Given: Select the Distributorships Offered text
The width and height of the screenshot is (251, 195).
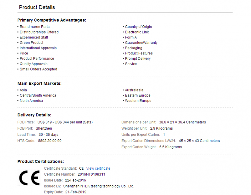Looking at the screenshot, I should tap(39, 32).
